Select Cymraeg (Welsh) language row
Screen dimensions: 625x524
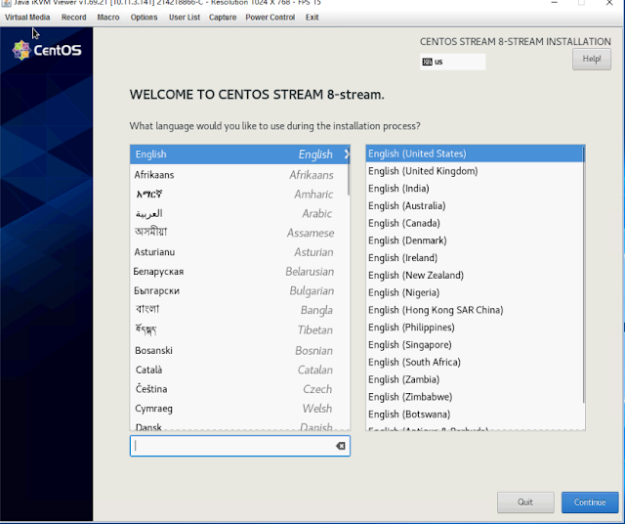point(240,409)
